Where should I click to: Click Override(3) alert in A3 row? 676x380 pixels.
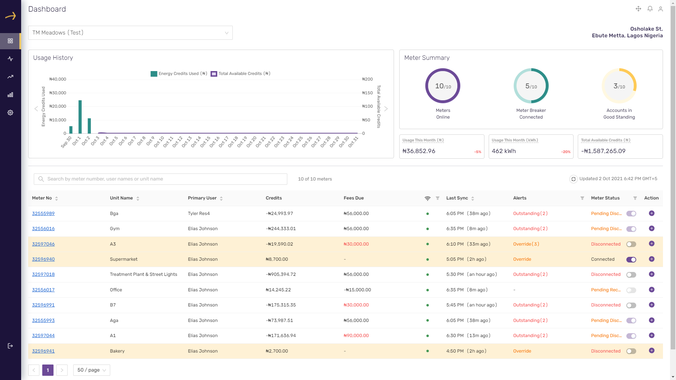526,244
